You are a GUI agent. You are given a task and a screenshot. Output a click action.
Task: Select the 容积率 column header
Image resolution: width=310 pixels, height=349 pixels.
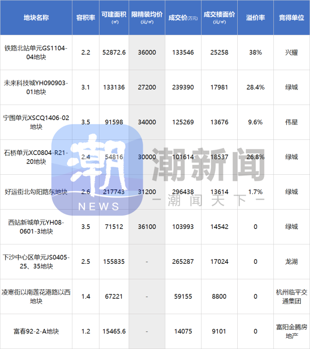pyautogui.click(x=86, y=18)
